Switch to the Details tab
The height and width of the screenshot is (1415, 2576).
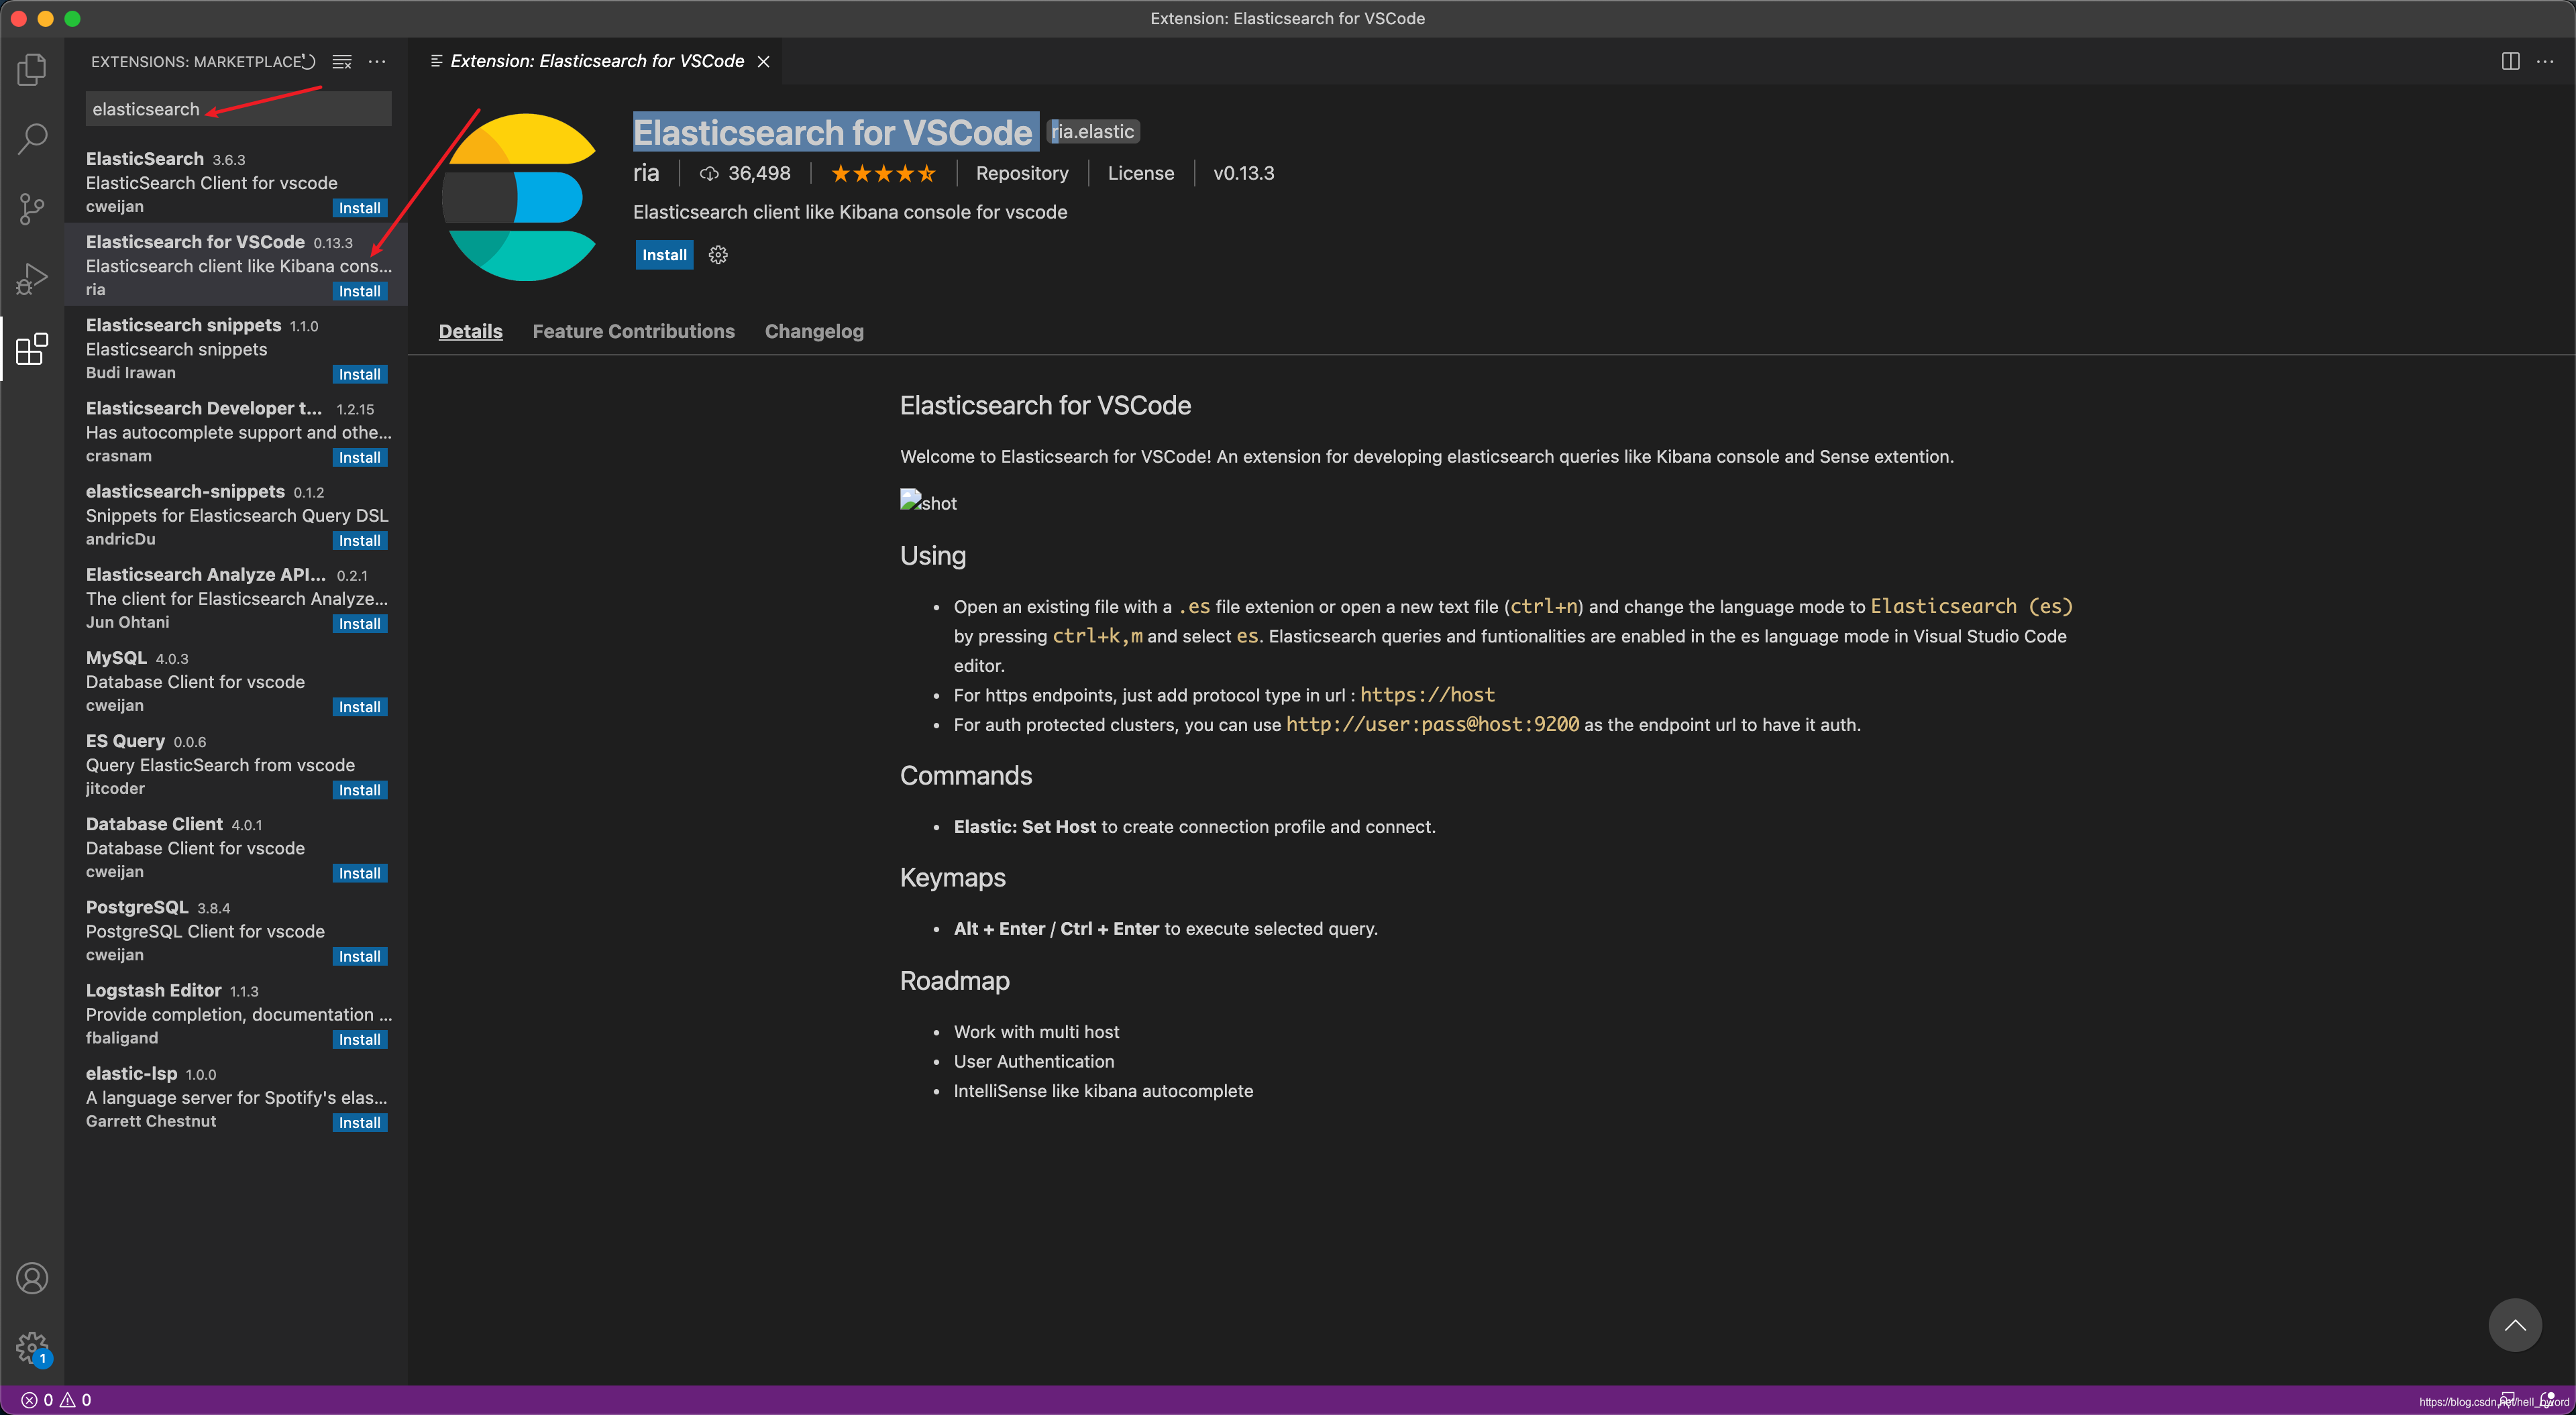(470, 331)
